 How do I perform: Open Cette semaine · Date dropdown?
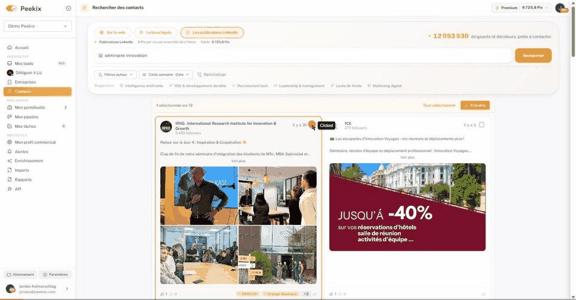tap(166, 74)
